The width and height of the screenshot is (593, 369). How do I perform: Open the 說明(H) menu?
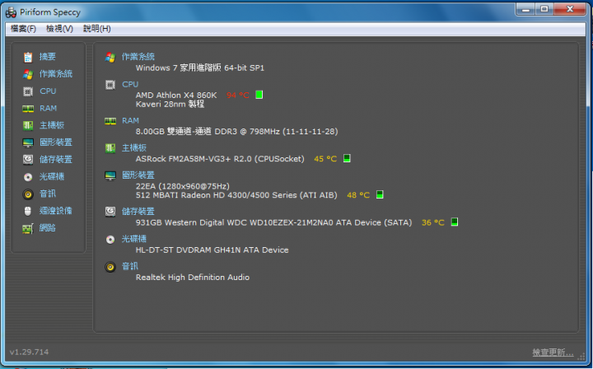pyautogui.click(x=97, y=29)
